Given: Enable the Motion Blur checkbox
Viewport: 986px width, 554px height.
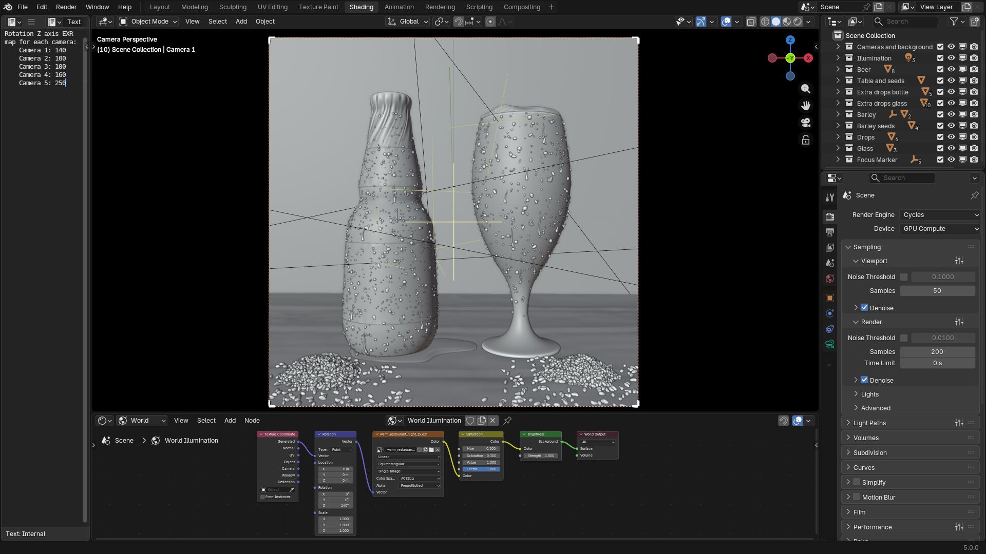Looking at the screenshot, I should click(x=857, y=497).
